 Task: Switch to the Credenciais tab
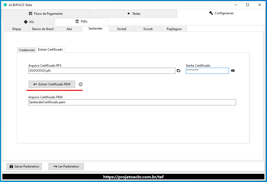point(27,50)
